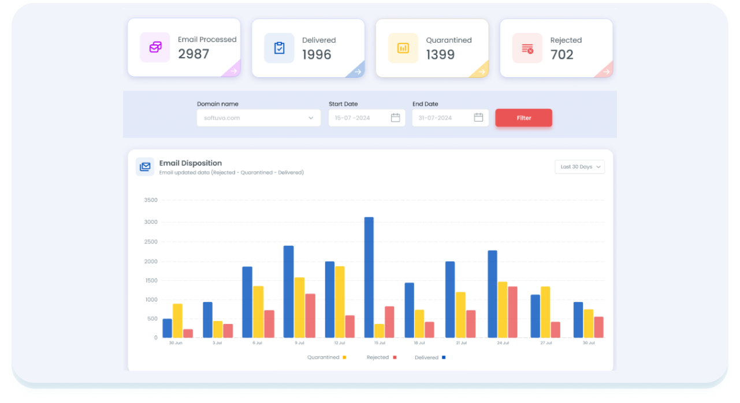Toggle the Delivered legend item
740x403 pixels.
(430, 357)
